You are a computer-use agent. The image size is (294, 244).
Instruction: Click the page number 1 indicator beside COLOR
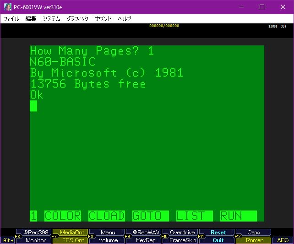pyautogui.click(x=33, y=216)
